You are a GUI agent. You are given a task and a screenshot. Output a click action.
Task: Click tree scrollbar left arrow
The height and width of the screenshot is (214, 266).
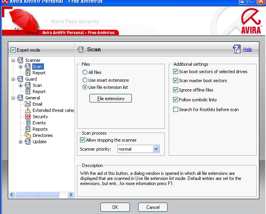tap(11, 194)
